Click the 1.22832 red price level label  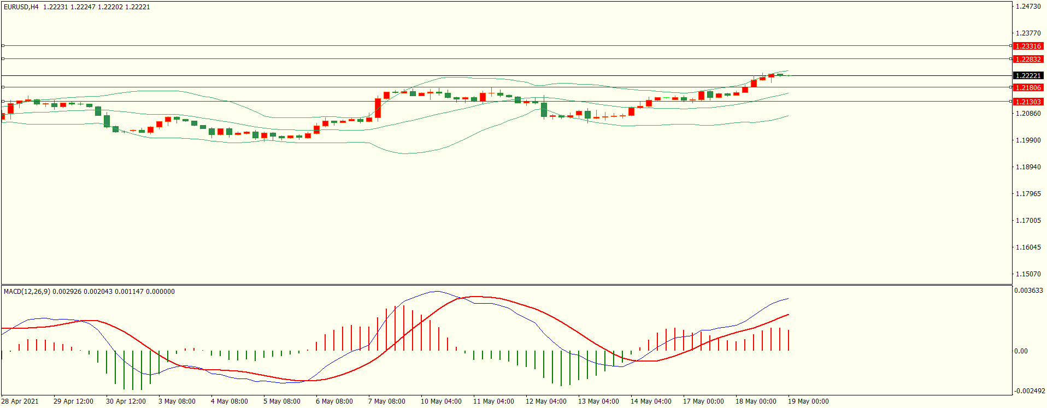tap(1028, 60)
